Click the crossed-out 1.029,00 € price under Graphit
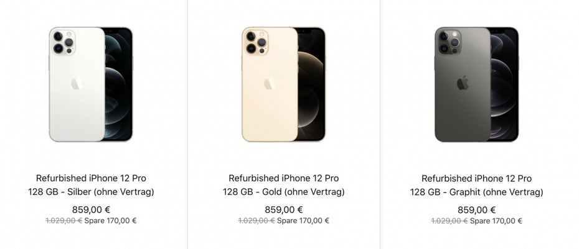Viewport: 579px width, 249px height. 450,220
